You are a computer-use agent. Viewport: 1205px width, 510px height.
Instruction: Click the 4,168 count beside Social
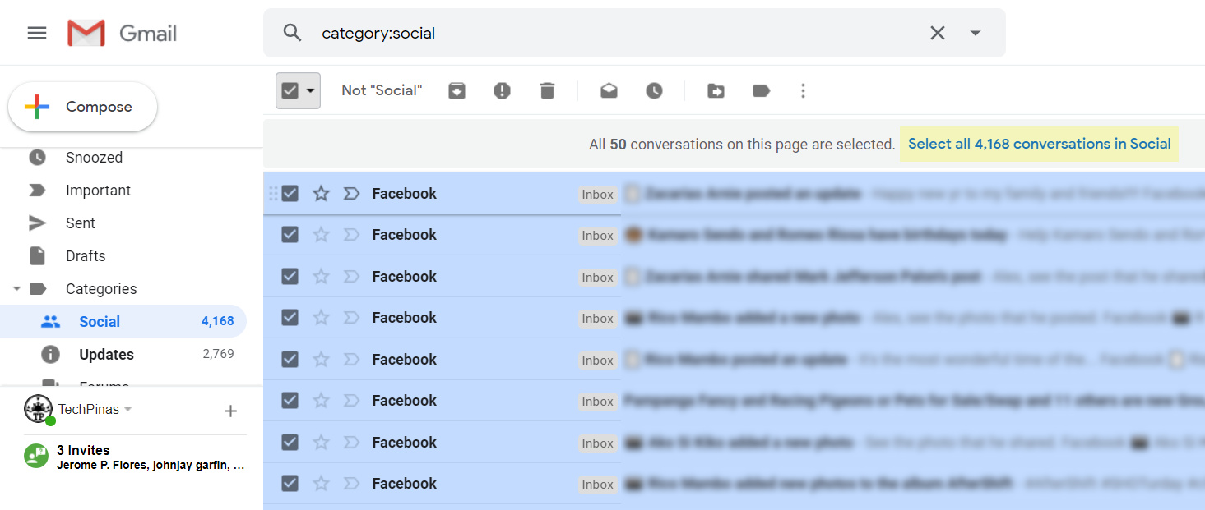pyautogui.click(x=218, y=322)
